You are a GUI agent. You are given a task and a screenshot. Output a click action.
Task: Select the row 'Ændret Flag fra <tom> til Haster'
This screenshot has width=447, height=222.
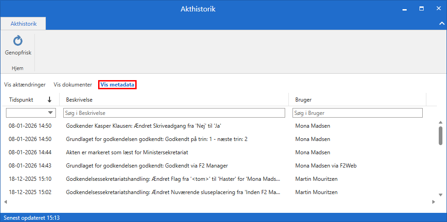219,179
